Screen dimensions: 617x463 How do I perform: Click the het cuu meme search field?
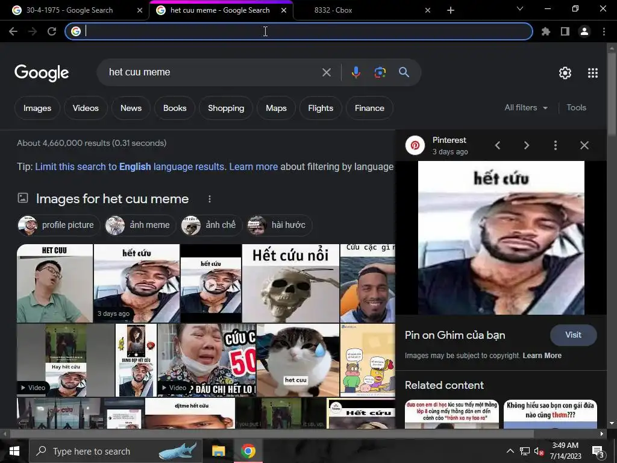click(213, 72)
